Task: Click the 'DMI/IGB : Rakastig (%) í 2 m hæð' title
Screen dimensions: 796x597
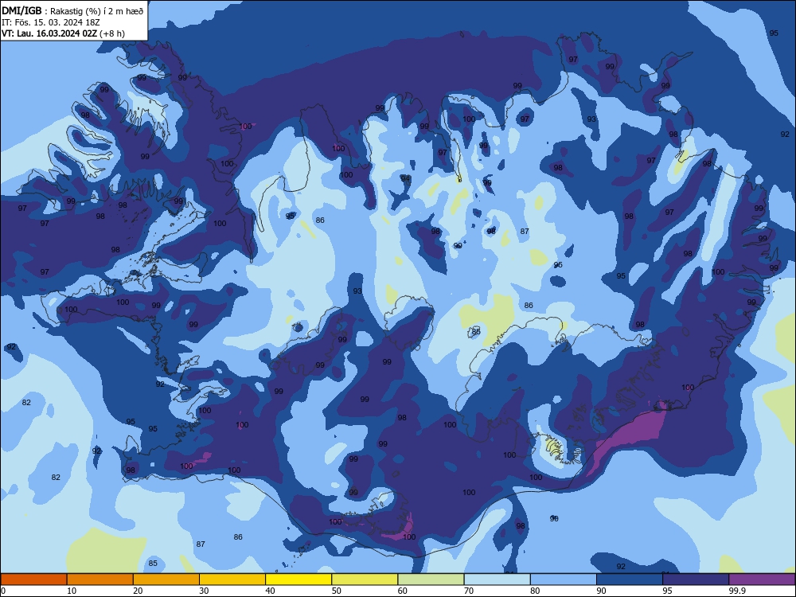Action: (x=72, y=10)
